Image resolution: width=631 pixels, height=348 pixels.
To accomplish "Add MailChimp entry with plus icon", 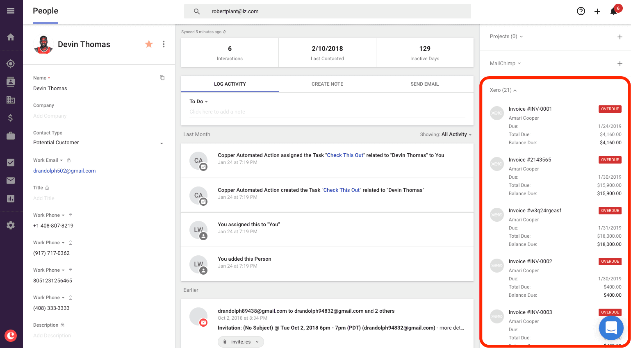I will (x=620, y=64).
